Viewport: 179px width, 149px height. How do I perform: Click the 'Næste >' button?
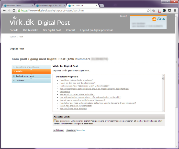click(x=71, y=130)
